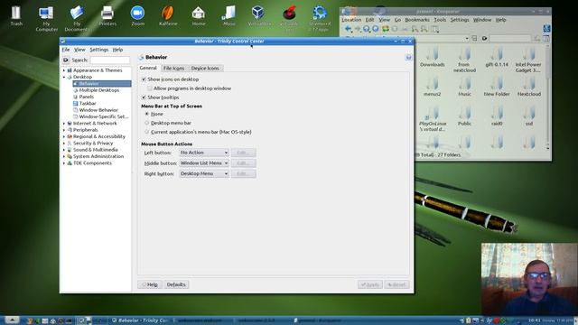Expand the Peripherals tree node
Screen dimensions: 578x325
click(x=64, y=130)
